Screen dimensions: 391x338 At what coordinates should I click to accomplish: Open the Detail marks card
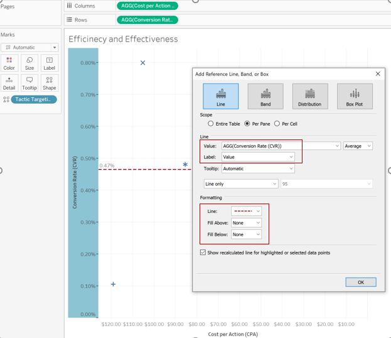click(9, 83)
